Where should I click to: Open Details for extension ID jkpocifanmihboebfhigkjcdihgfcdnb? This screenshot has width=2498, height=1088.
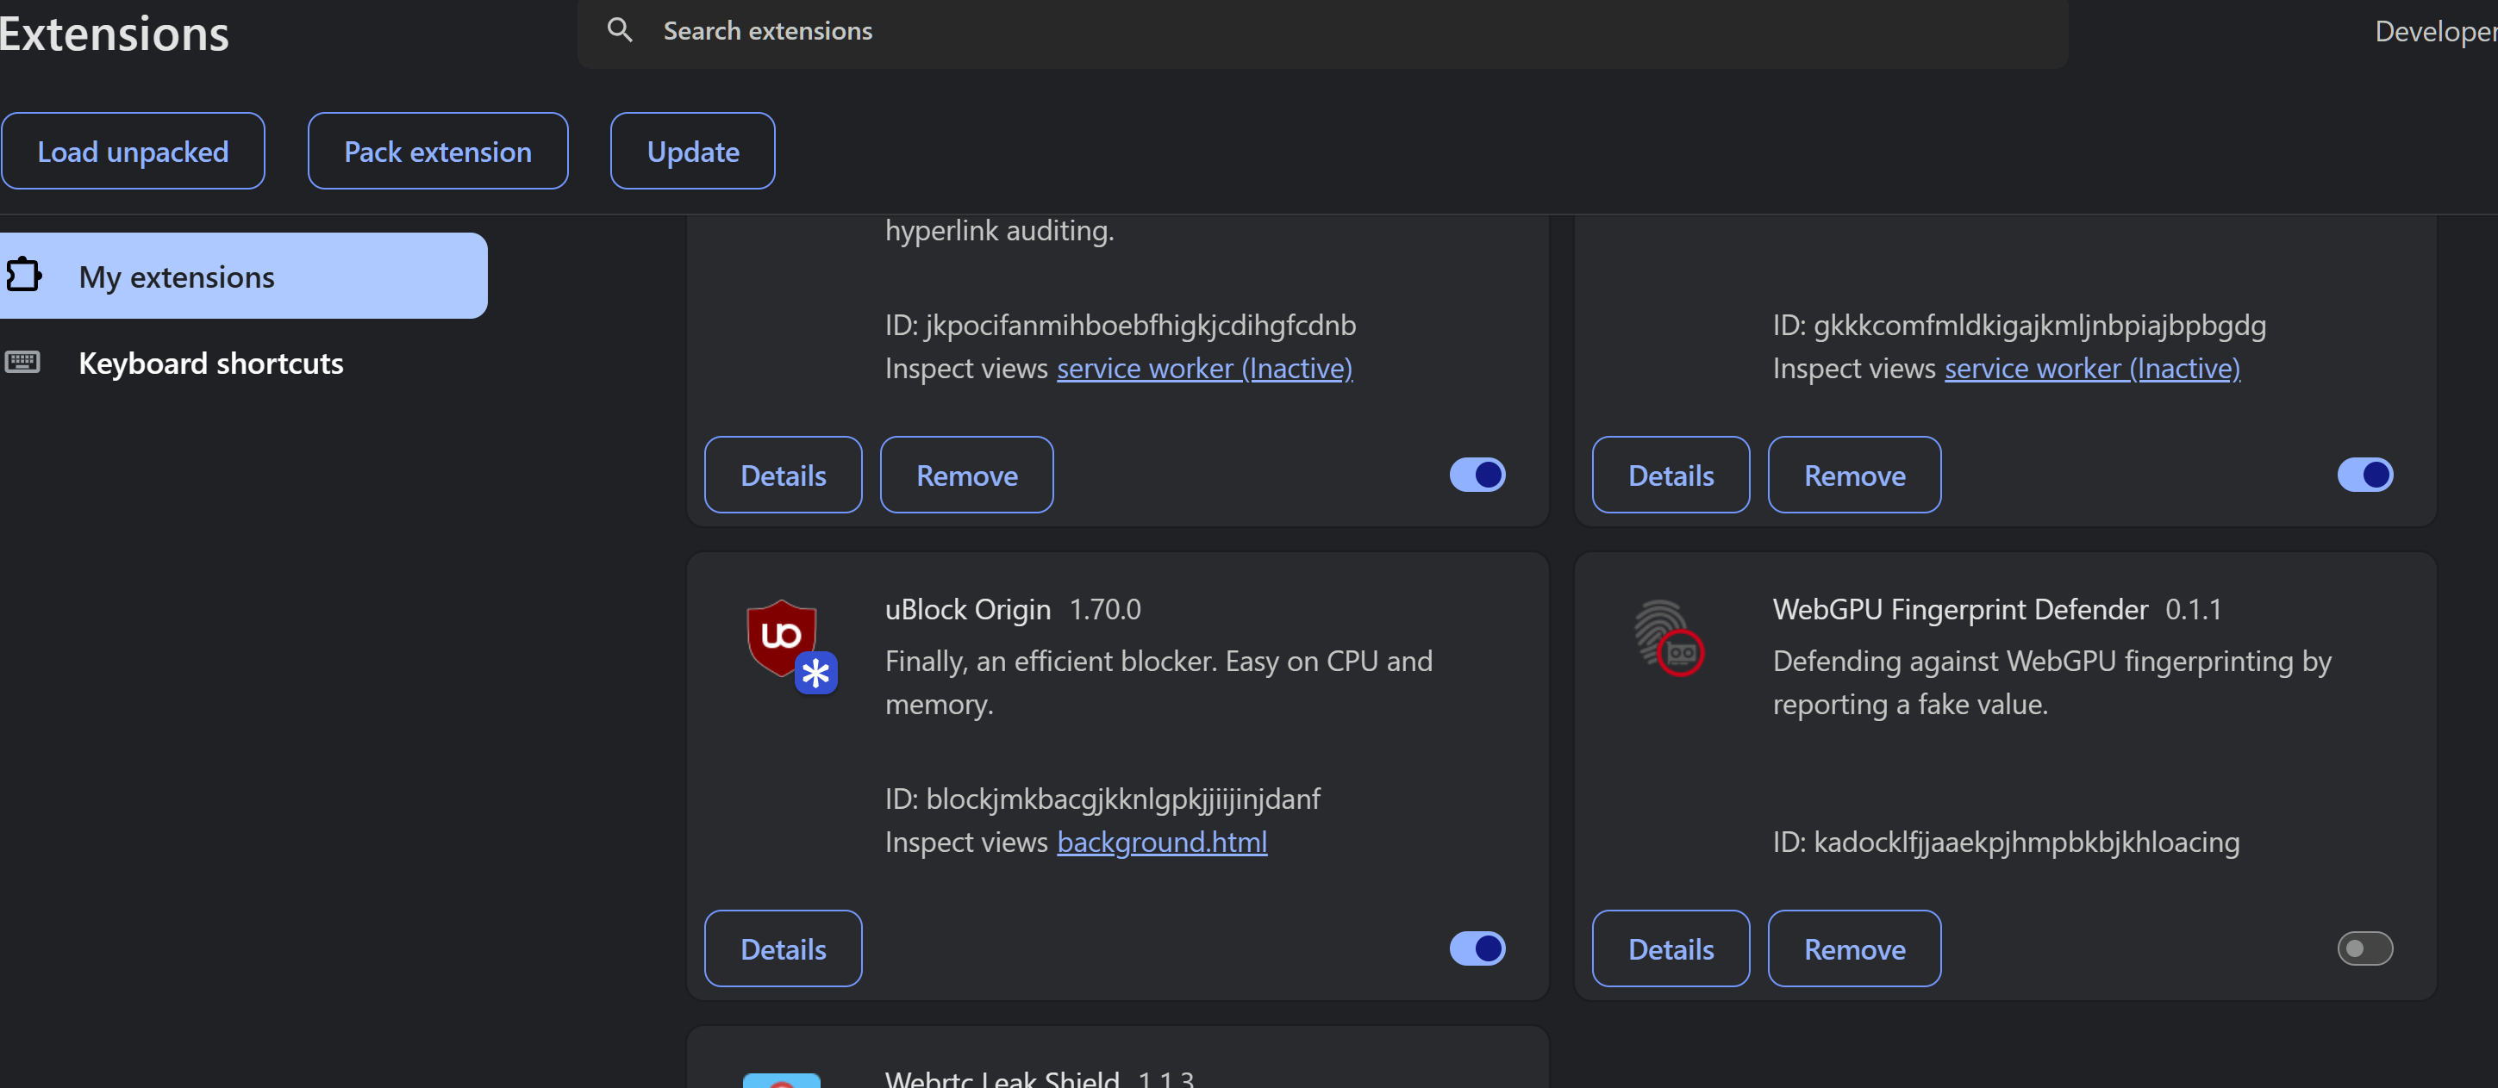pyautogui.click(x=783, y=475)
